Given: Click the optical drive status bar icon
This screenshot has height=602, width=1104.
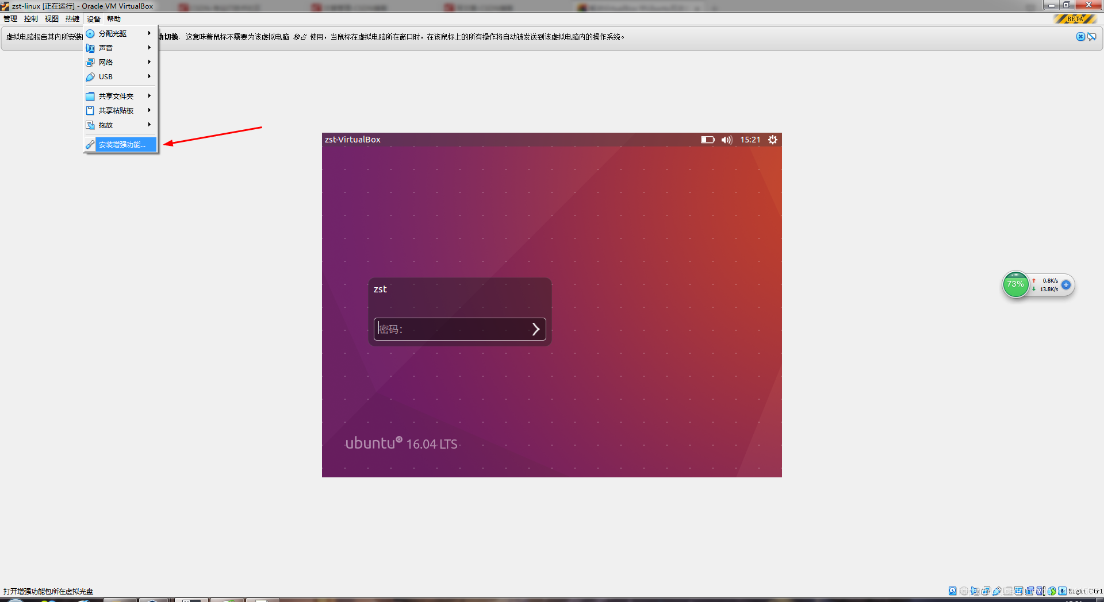Looking at the screenshot, I should (964, 591).
